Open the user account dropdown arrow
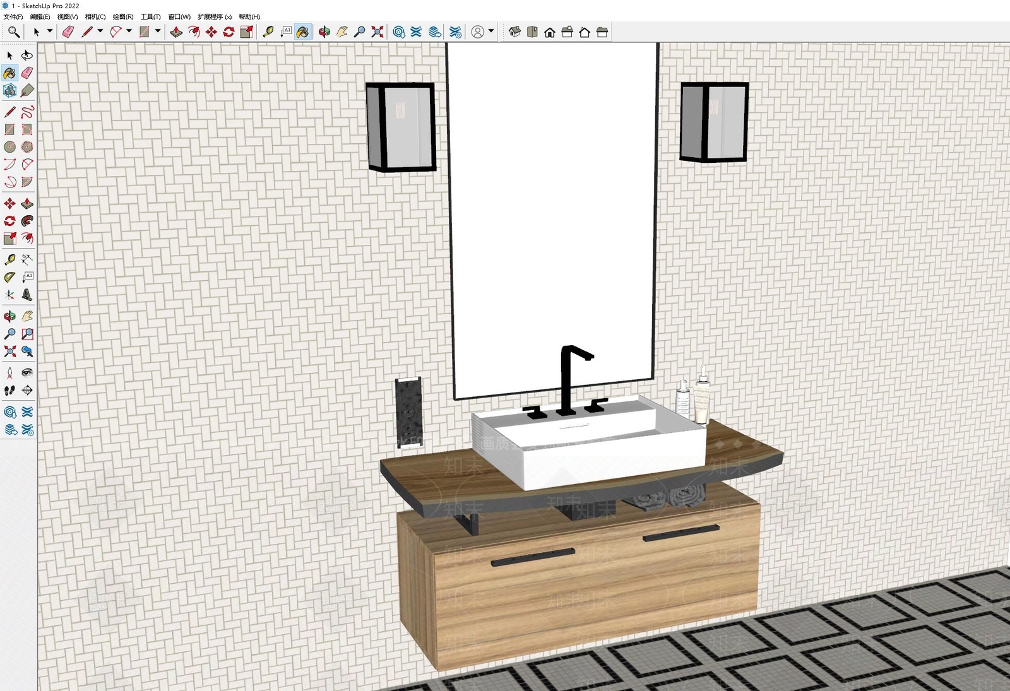 491,31
